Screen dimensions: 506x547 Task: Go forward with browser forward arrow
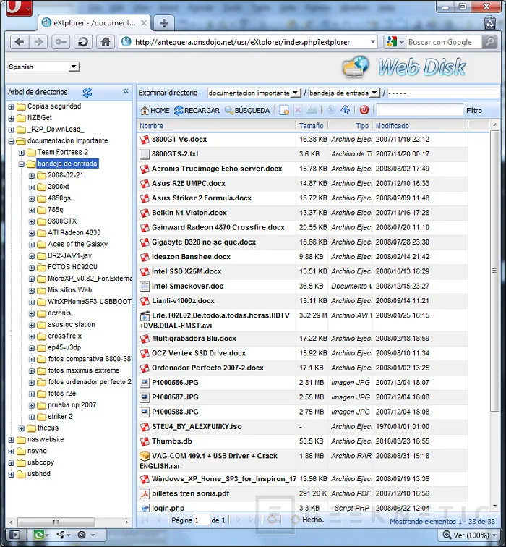pyautogui.click(x=38, y=42)
